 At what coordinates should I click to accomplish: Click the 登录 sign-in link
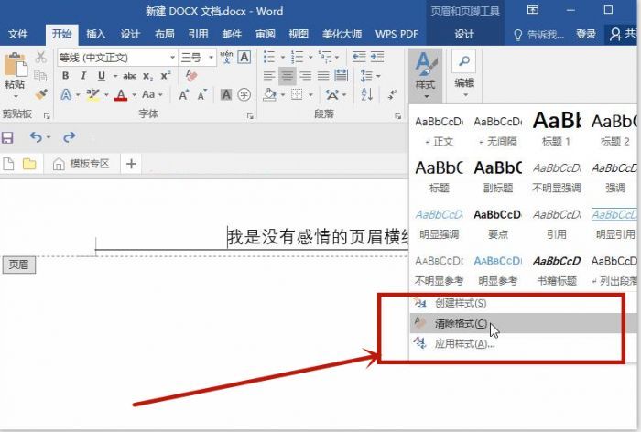click(586, 35)
